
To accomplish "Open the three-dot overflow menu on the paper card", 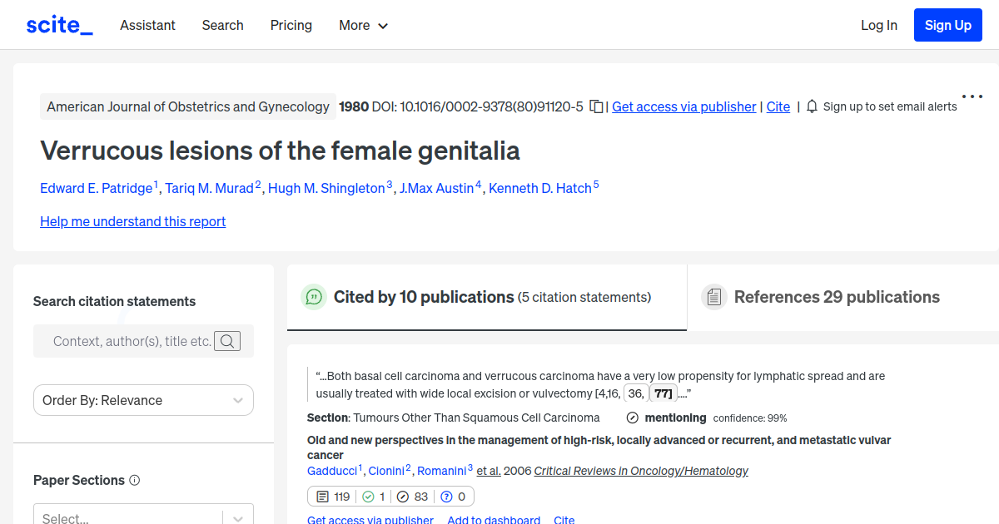I will [972, 96].
